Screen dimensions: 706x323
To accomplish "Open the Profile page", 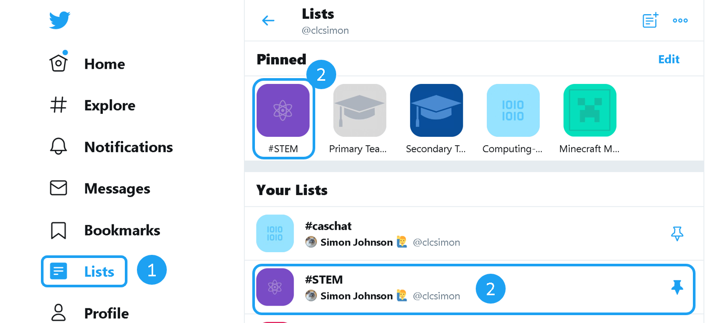I will [x=106, y=313].
